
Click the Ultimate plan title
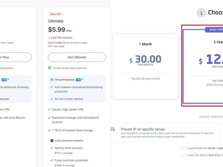click(x=56, y=21)
